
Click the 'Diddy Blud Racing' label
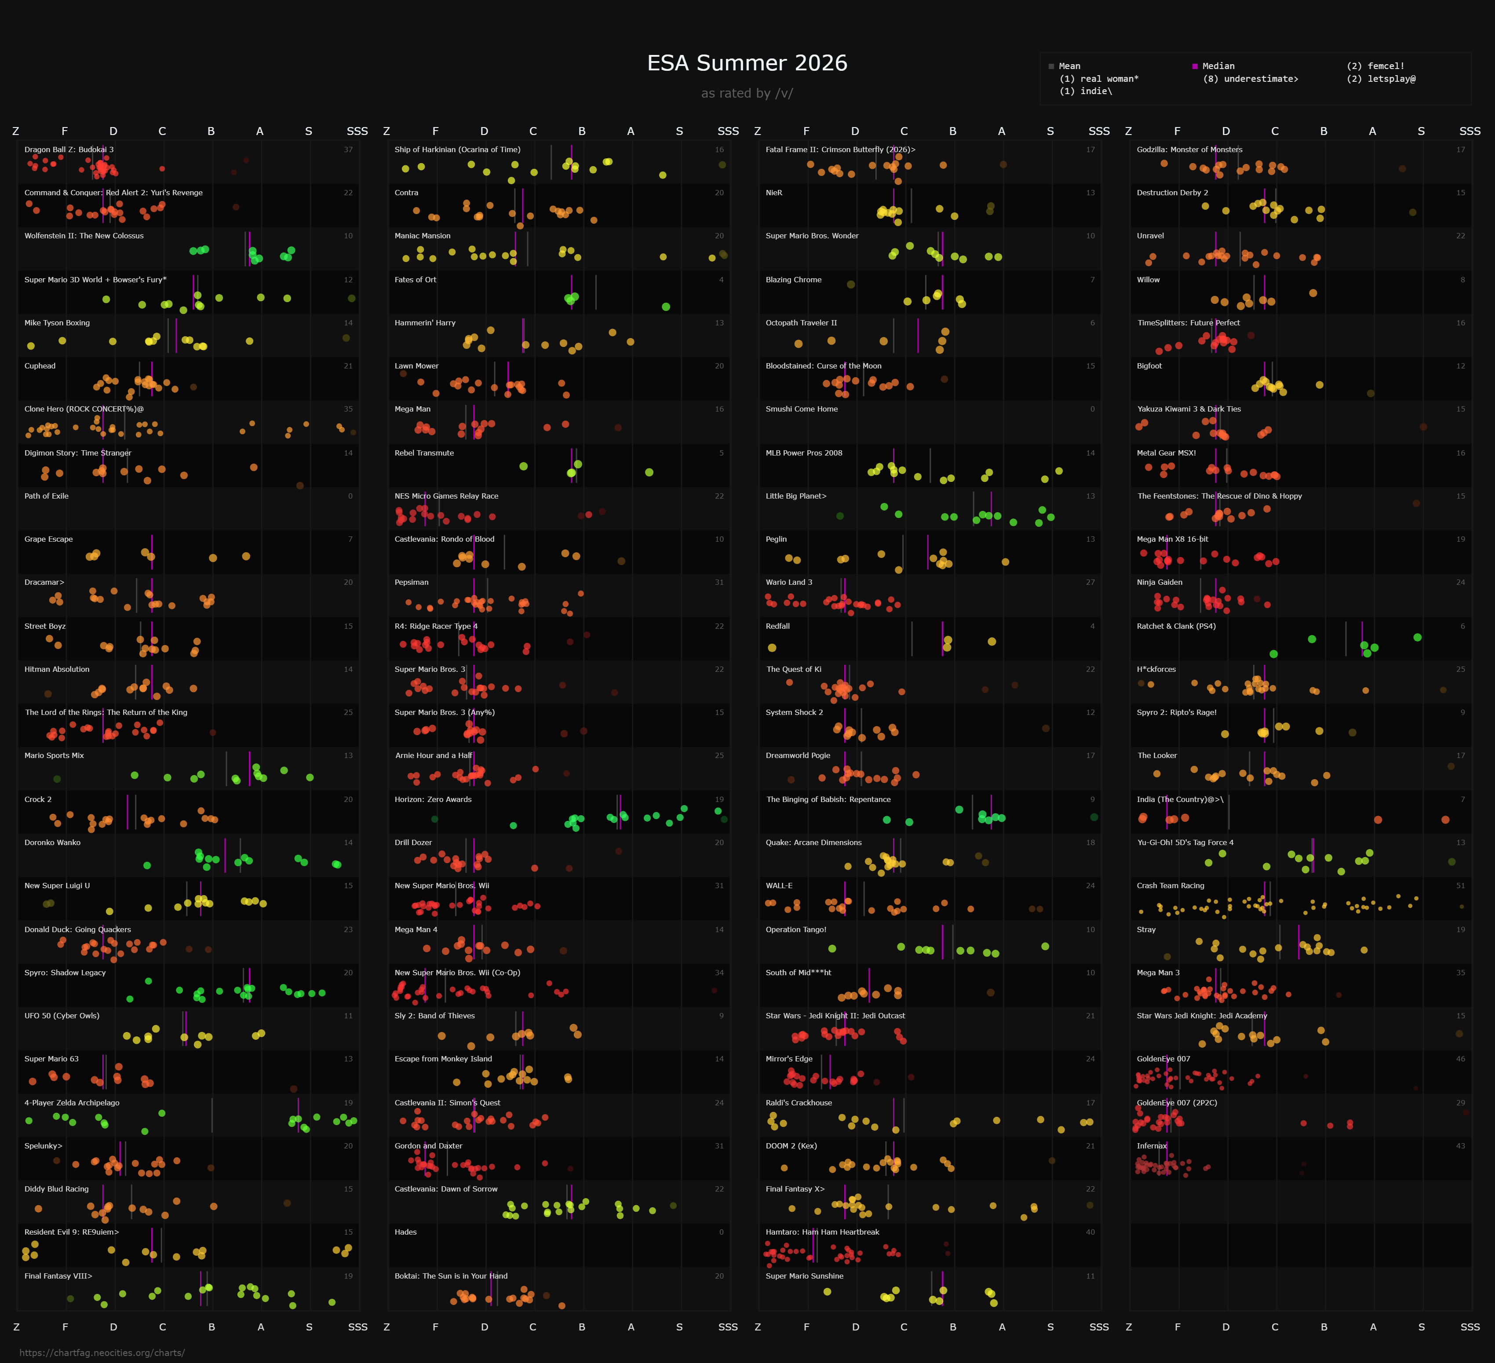tap(56, 1189)
